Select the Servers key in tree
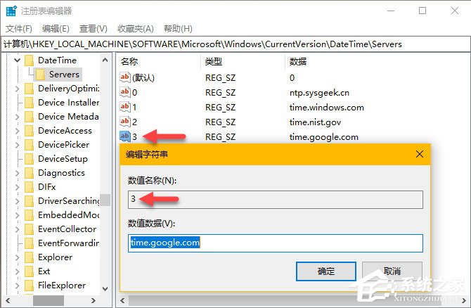This screenshot has height=308, width=471. point(64,75)
